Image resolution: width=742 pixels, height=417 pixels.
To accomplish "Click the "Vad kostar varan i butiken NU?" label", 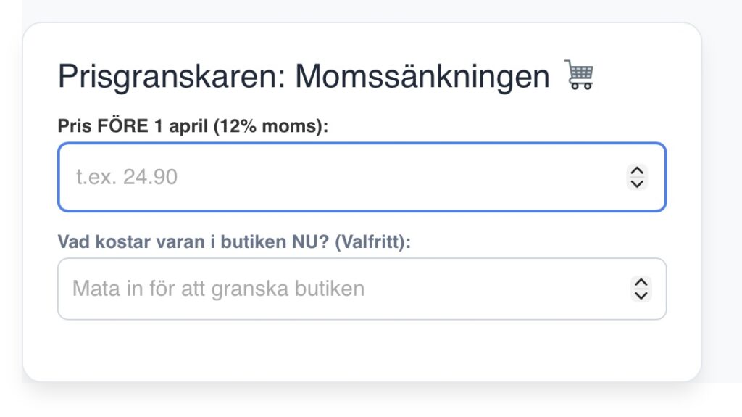I will [196, 241].
